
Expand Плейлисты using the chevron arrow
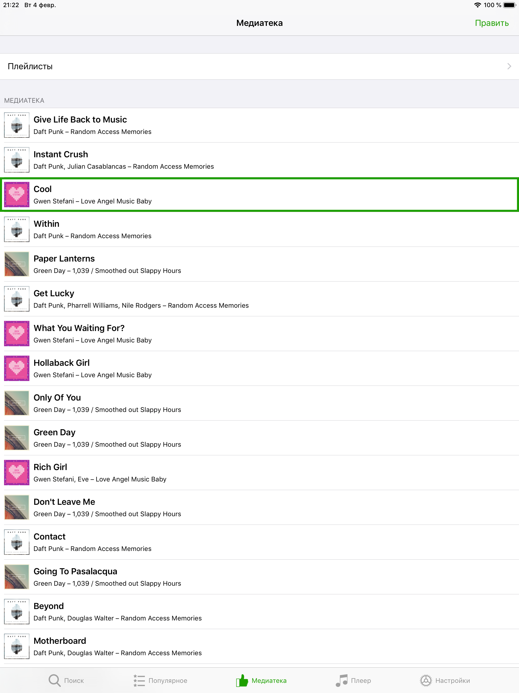pos(509,66)
